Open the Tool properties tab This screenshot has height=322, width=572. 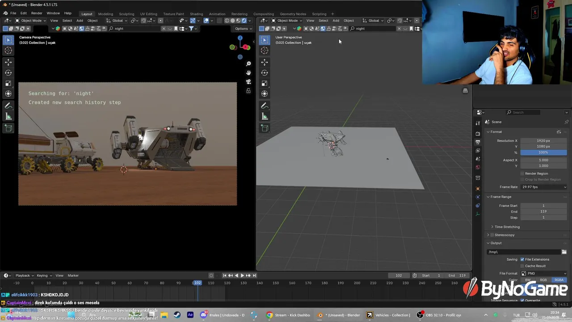tap(478, 123)
